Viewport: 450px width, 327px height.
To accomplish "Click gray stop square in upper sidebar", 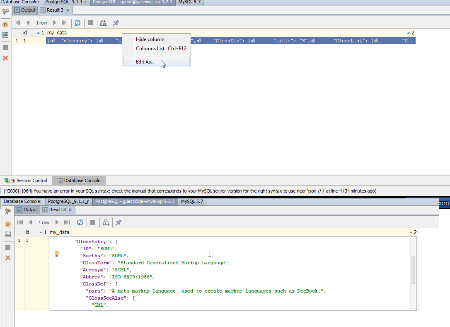I will 5,48.
